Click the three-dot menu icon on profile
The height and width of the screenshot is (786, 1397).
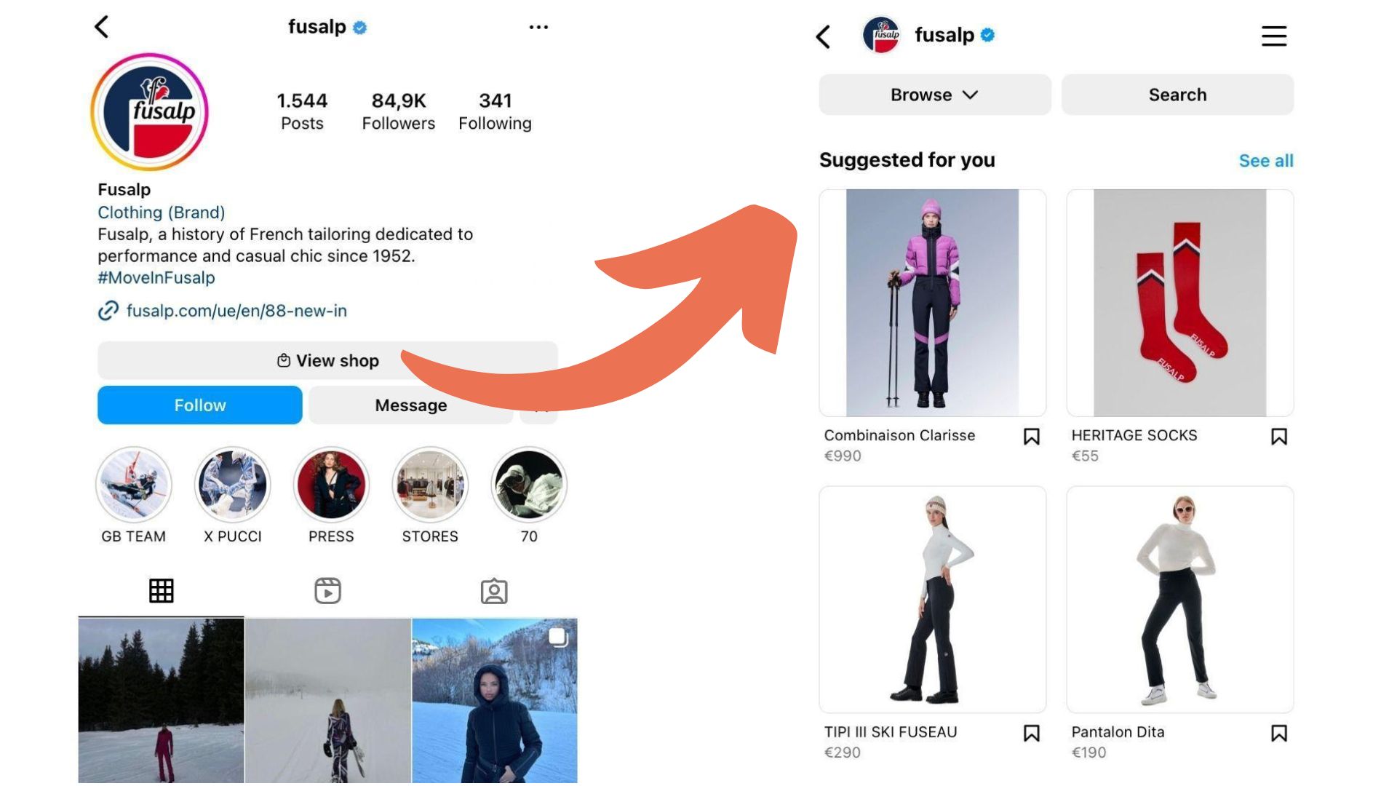coord(537,26)
